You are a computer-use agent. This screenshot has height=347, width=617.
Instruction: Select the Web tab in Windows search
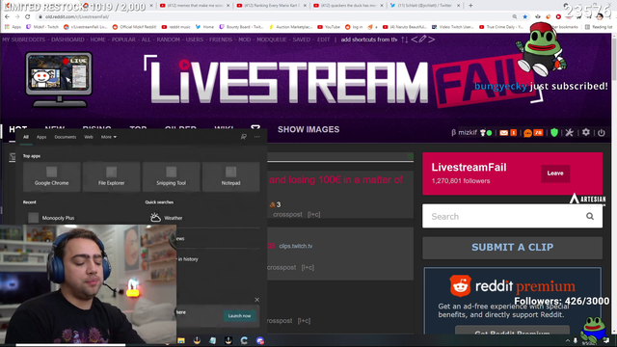pyautogui.click(x=89, y=137)
